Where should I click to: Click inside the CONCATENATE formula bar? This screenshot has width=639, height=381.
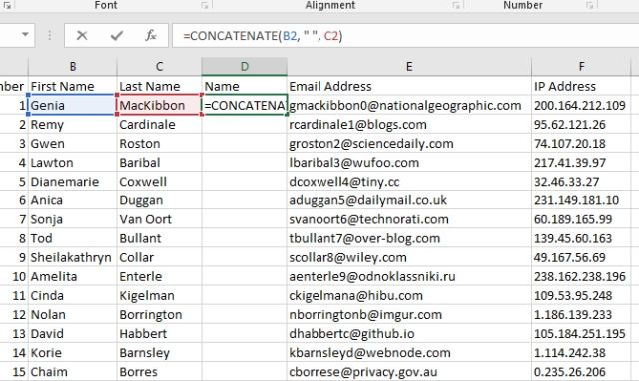click(x=405, y=36)
